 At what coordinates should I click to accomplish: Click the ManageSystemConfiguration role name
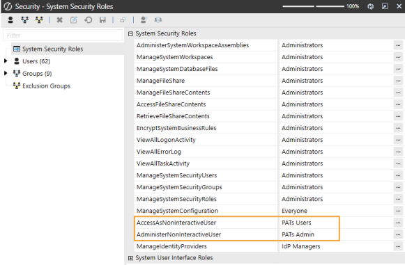point(177,211)
